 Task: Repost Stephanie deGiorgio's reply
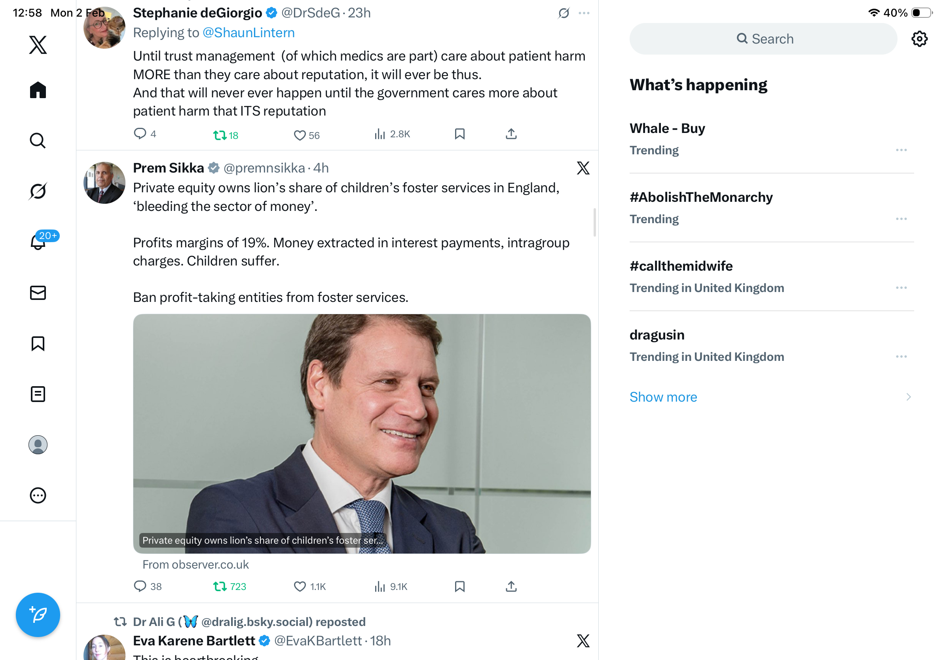[x=220, y=135]
